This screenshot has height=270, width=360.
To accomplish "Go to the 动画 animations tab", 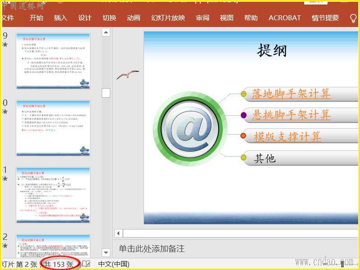I will pos(134,18).
